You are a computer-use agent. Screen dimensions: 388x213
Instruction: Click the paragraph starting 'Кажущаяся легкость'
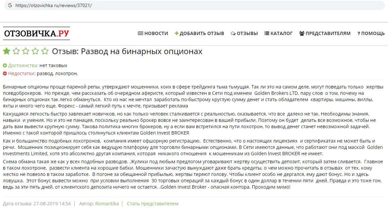[190, 123]
